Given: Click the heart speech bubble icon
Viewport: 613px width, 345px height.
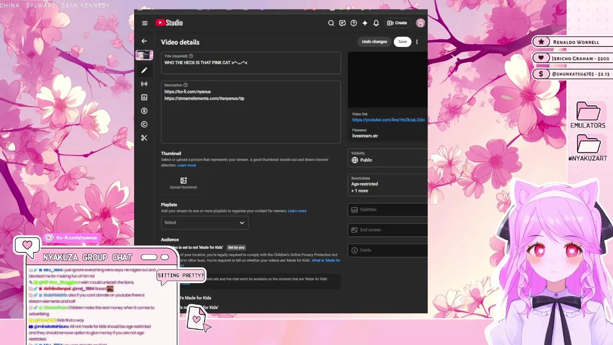Looking at the screenshot, I should coord(27,246).
